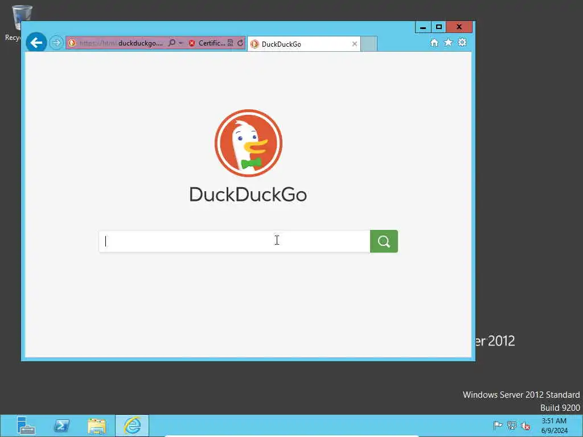Open the address bar autocomplete dropdown arrow
Image resolution: width=583 pixels, height=437 pixels.
tap(180, 43)
